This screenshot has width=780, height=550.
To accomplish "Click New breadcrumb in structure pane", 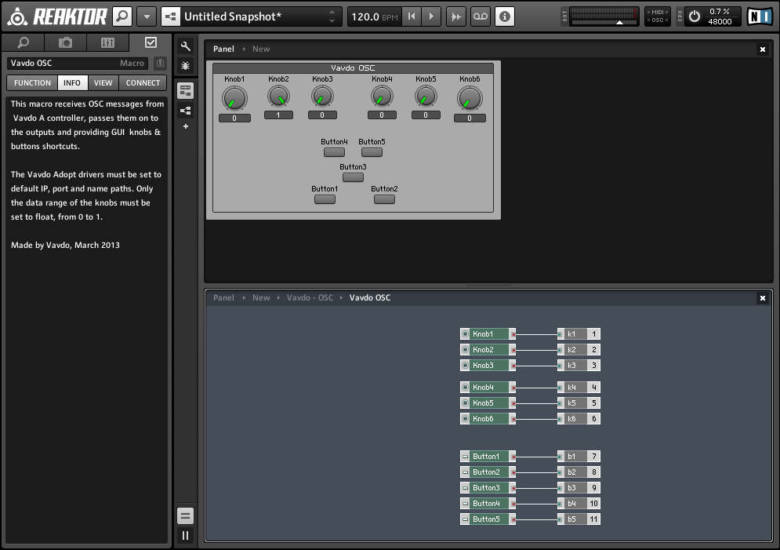I will pyautogui.click(x=261, y=297).
